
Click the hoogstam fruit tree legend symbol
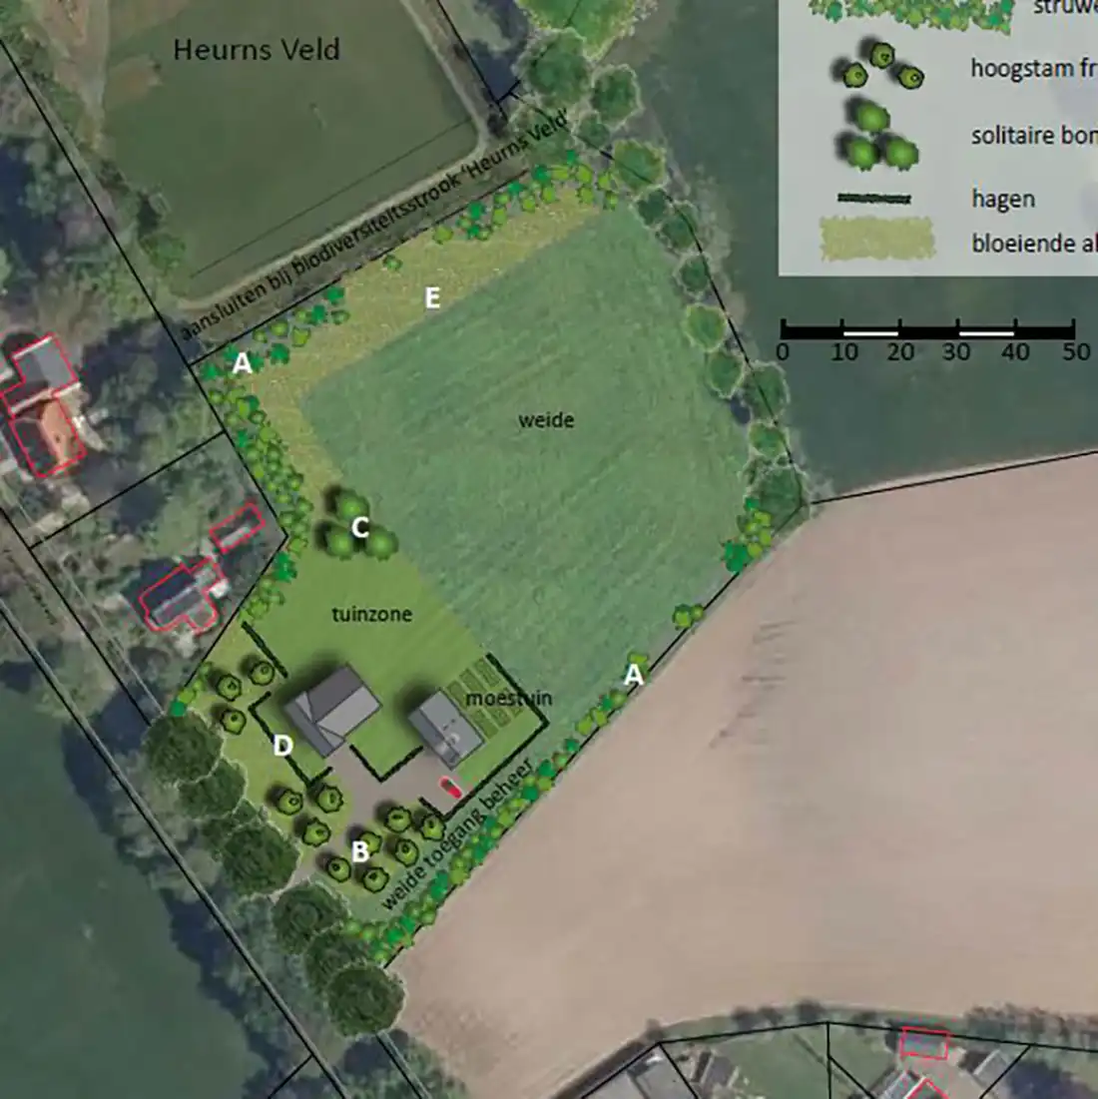pyautogui.click(x=877, y=66)
